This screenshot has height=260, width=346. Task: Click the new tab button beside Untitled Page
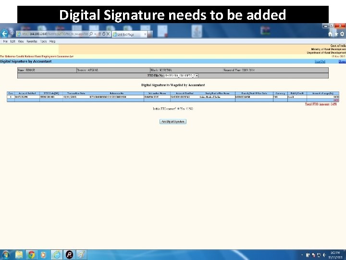[150, 34]
